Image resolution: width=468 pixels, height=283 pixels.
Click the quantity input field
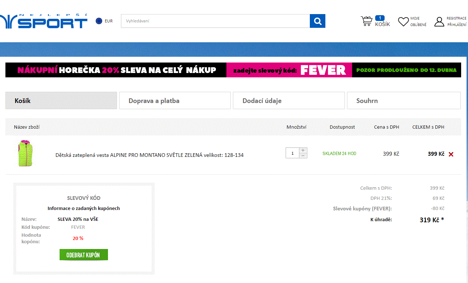(x=292, y=153)
